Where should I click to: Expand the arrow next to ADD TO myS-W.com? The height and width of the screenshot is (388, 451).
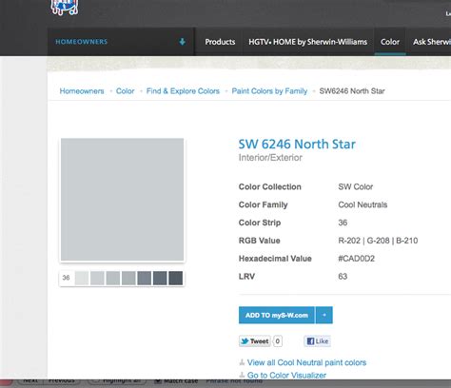point(324,315)
